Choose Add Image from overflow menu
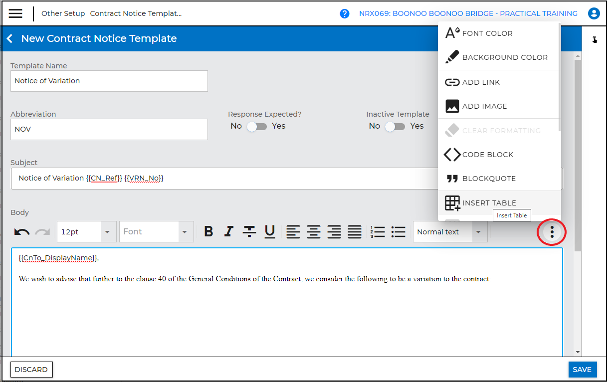Image resolution: width=607 pixels, height=382 pixels. pos(484,106)
